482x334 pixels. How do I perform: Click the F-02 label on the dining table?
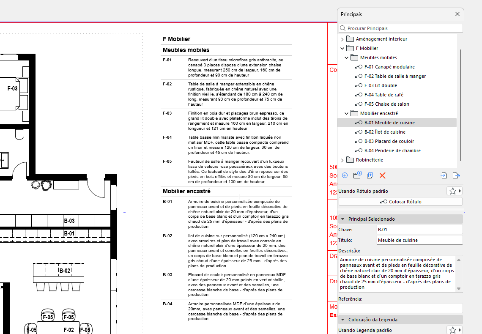point(68,330)
